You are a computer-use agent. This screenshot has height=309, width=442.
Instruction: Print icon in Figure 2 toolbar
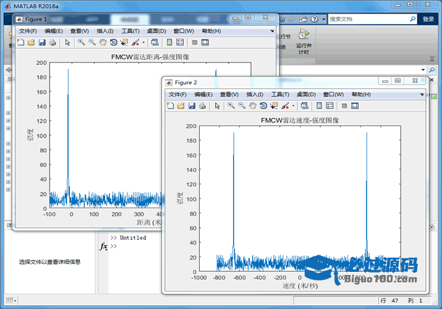pyautogui.click(x=202, y=106)
